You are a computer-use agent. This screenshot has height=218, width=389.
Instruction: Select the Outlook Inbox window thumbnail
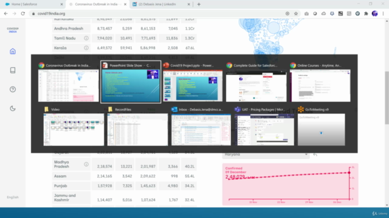coord(201,130)
